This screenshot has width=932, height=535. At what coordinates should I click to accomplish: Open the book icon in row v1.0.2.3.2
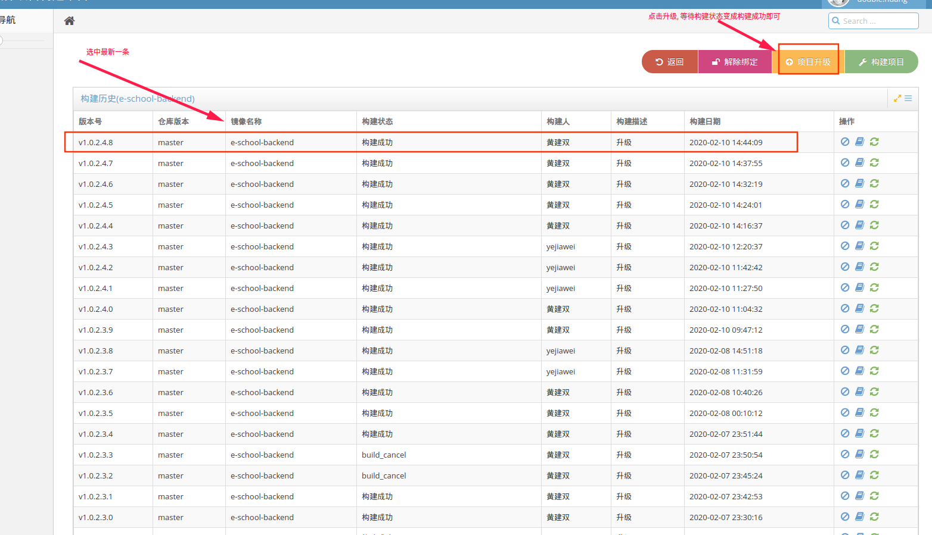tap(859, 475)
